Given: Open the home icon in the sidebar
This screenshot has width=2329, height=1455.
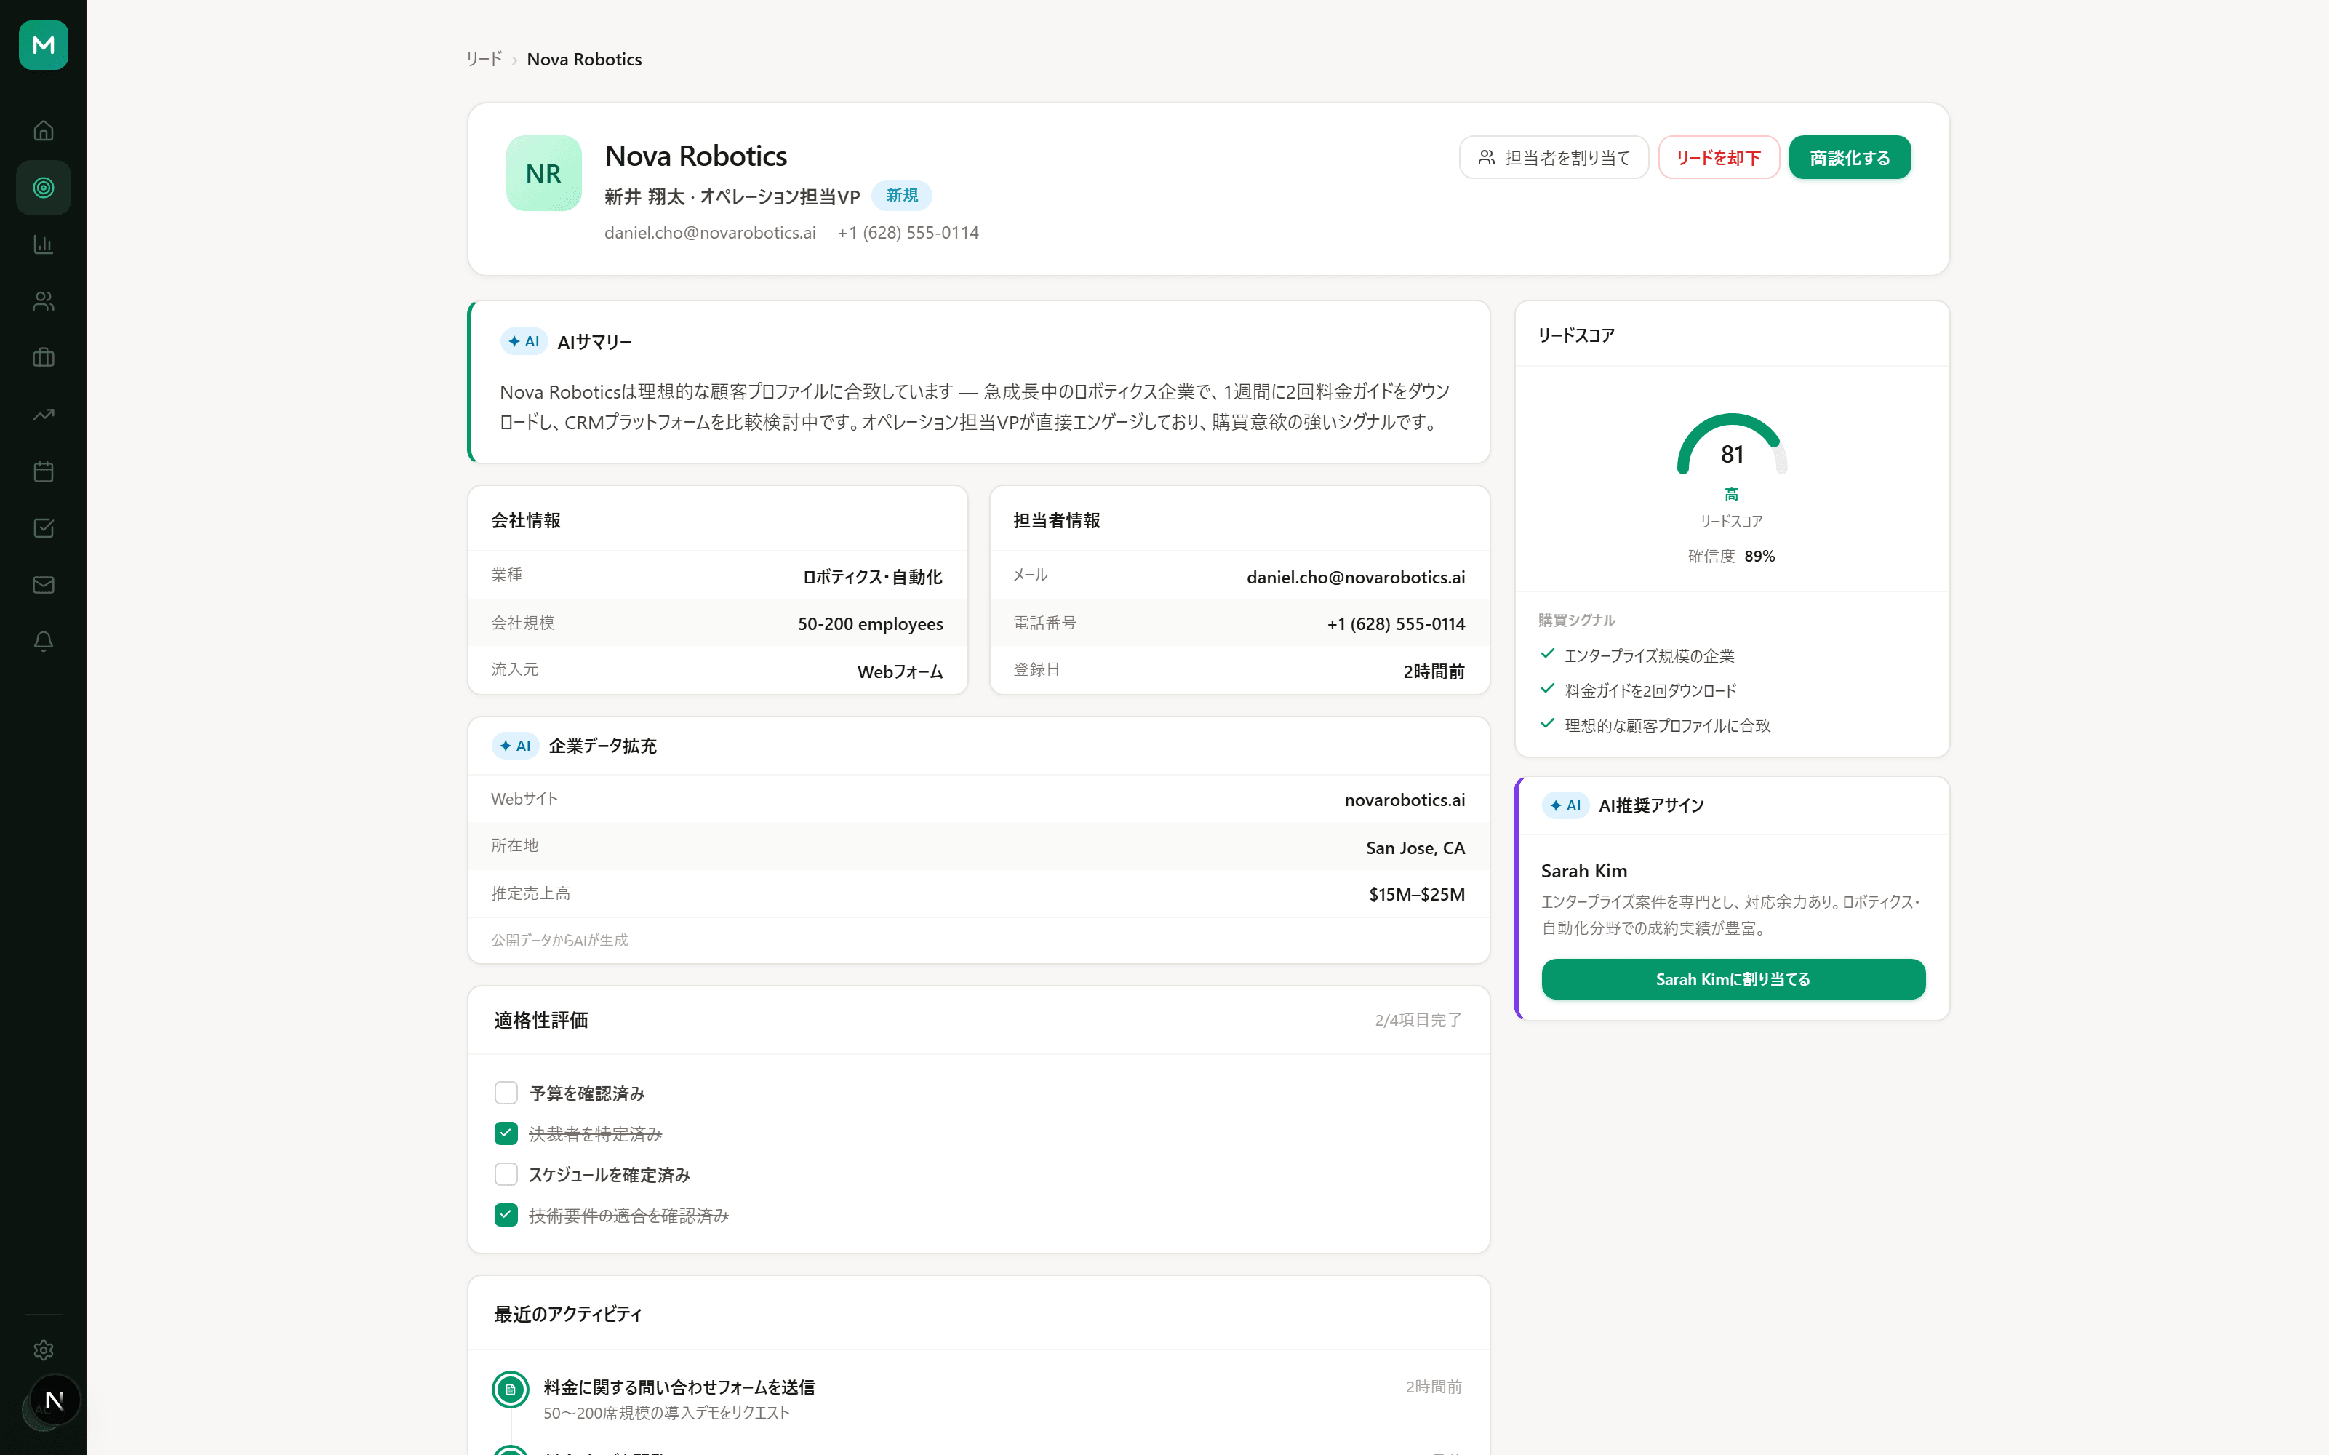Looking at the screenshot, I should [x=44, y=131].
